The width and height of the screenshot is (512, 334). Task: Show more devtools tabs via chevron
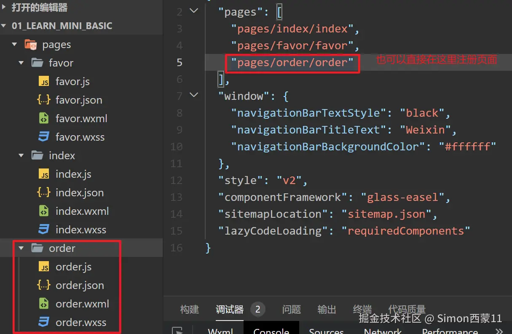point(499,331)
